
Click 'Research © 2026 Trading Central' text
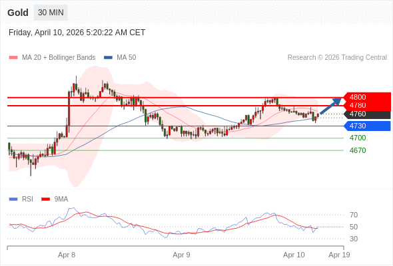pyautogui.click(x=337, y=58)
